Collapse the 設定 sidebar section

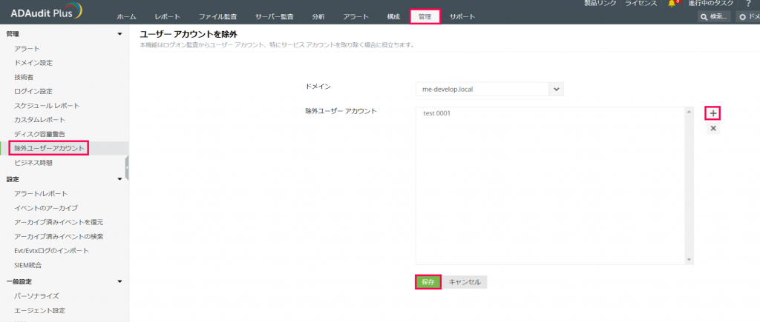(x=120, y=179)
